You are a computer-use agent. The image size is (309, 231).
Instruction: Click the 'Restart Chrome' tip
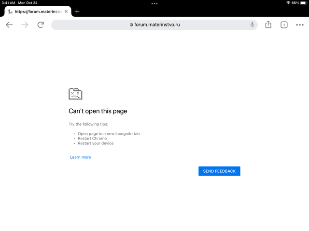[x=92, y=138]
